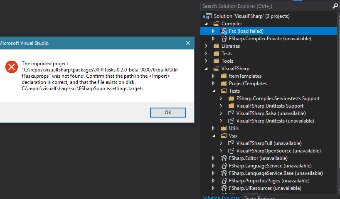This screenshot has height=199, width=340.
Task: Click FSharp.LanguageService (unavailable) project icon
Action: [x=224, y=166]
